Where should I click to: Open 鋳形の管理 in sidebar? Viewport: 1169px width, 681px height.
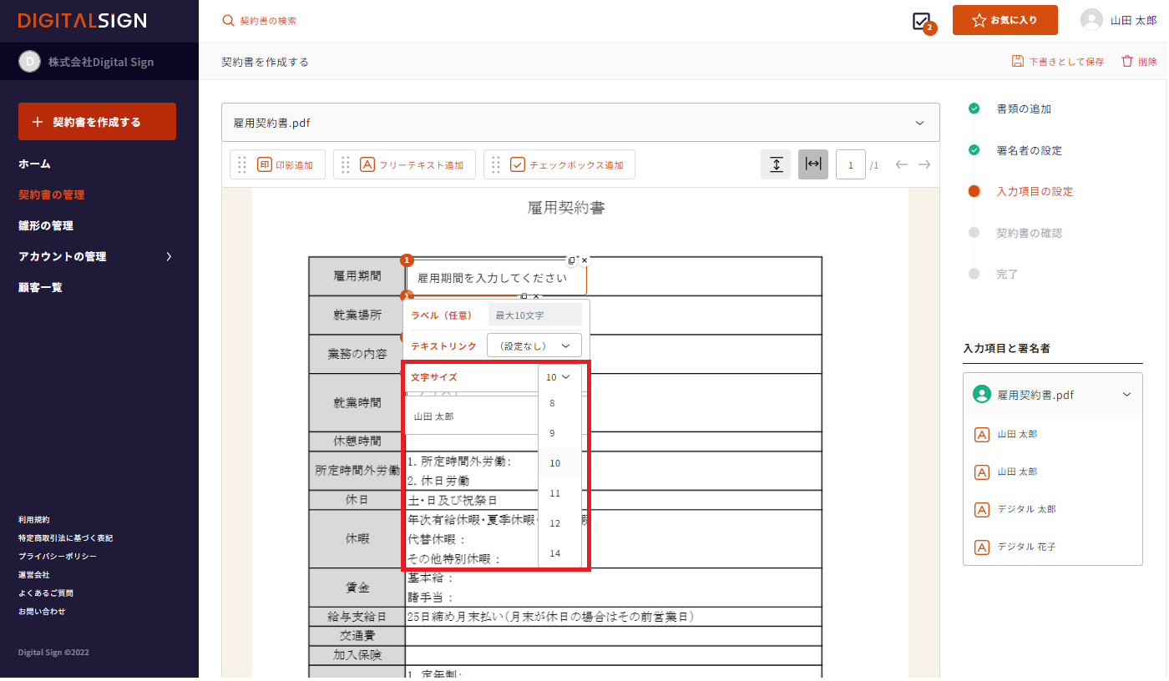click(x=46, y=225)
